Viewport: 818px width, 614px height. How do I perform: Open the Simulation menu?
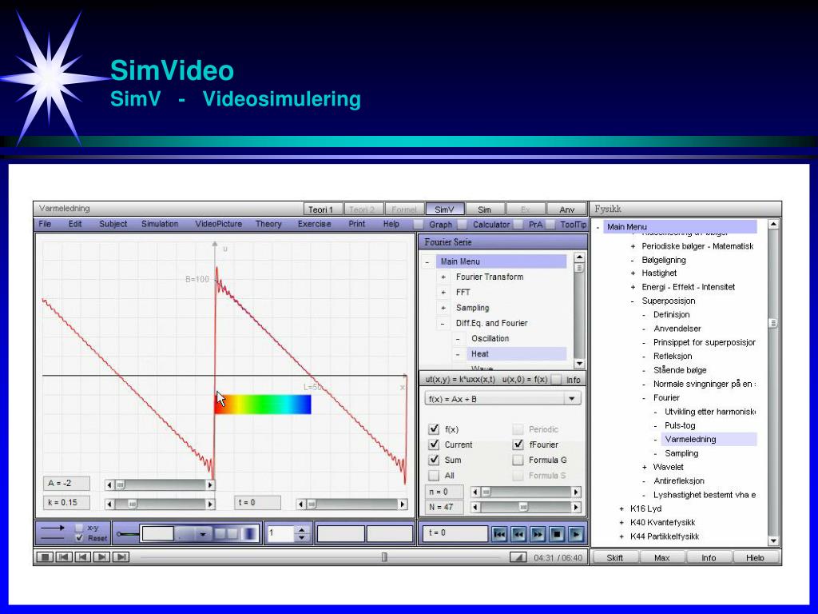click(160, 224)
